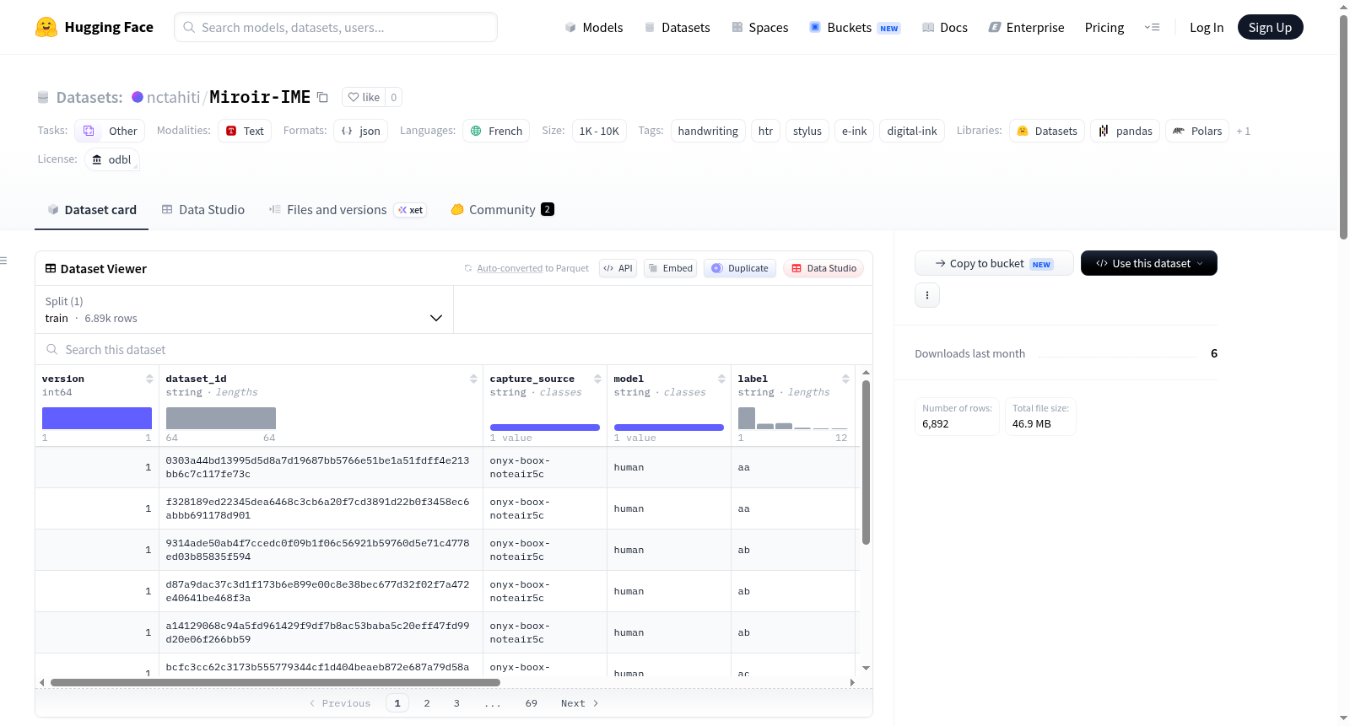Open the API code icon button
The width and height of the screenshot is (1350, 726).
click(x=618, y=268)
